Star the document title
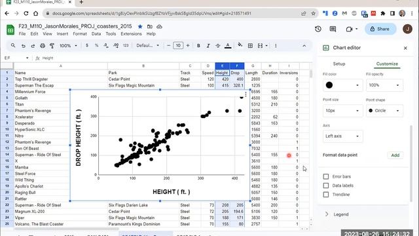This screenshot has height=236, width=419. tap(140, 26)
